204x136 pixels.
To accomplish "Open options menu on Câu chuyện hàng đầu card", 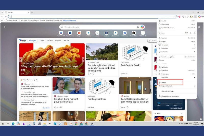I will (x=48, y=80).
